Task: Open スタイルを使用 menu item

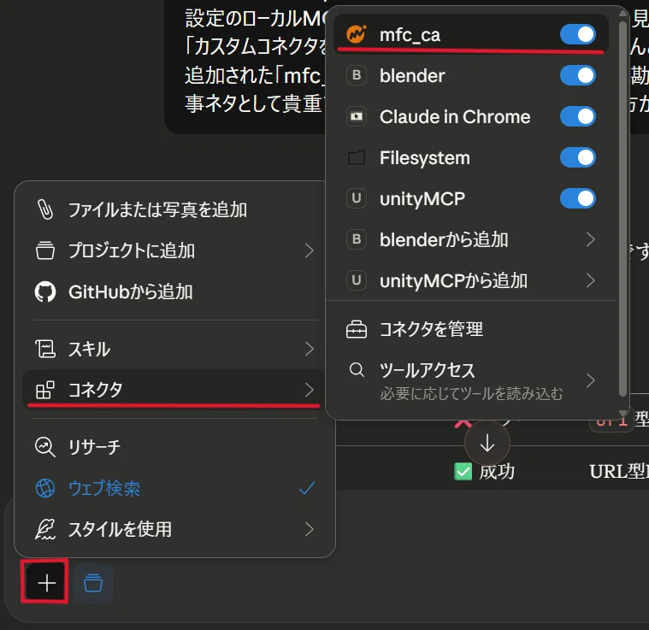Action: pos(174,529)
